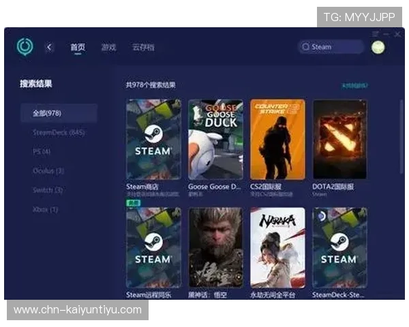
Task: Click the 搜索结果 sidebar heading
Action: click(36, 84)
